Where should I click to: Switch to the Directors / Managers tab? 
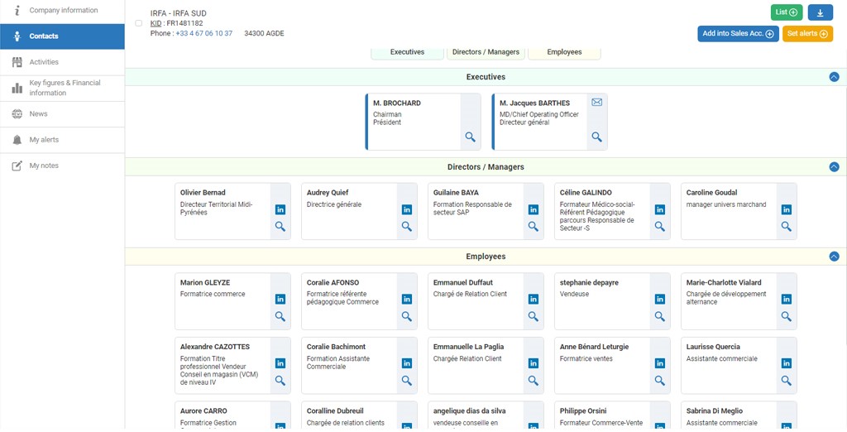click(x=486, y=52)
